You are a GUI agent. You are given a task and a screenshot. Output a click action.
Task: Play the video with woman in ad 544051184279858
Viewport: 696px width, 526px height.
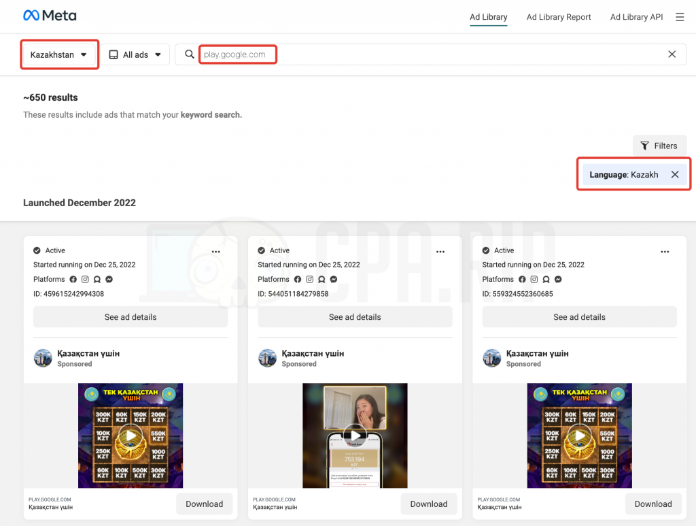pyautogui.click(x=355, y=435)
